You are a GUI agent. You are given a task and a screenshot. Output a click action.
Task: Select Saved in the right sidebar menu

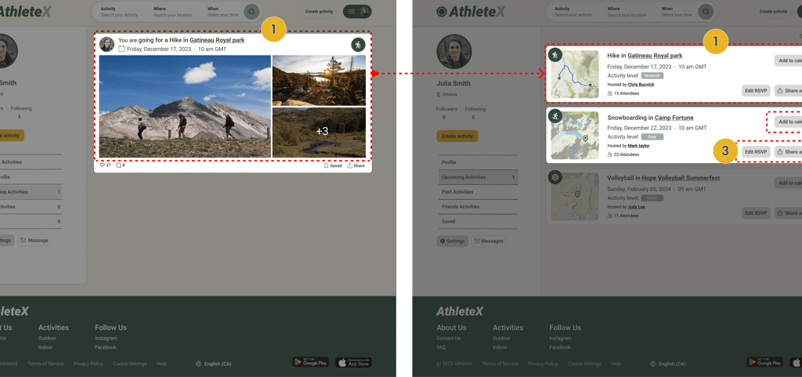pyautogui.click(x=479, y=222)
